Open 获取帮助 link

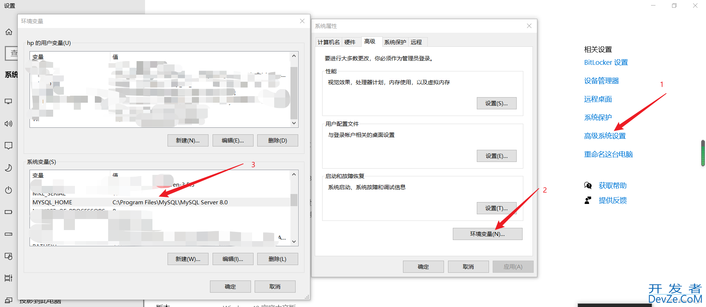point(613,186)
